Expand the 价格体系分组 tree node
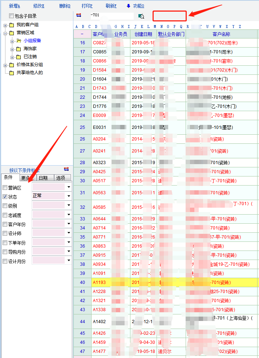Image resolution: width=259 pixels, height=358 pixels. pos(5,65)
